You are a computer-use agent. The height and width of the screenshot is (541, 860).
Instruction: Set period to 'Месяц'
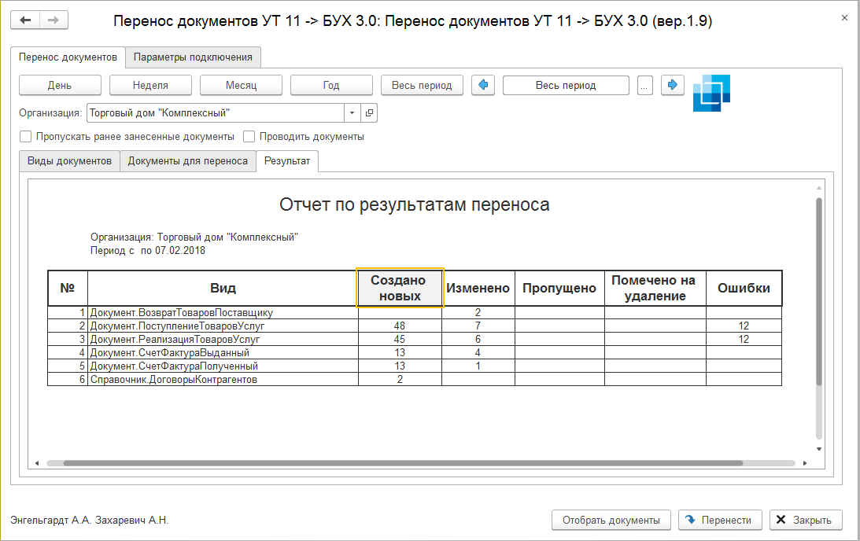(x=241, y=85)
